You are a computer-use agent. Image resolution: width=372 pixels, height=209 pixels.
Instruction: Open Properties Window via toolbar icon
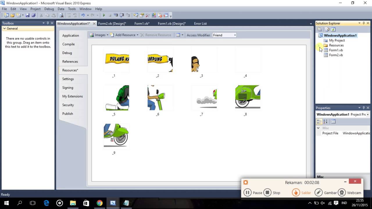pos(142,15)
